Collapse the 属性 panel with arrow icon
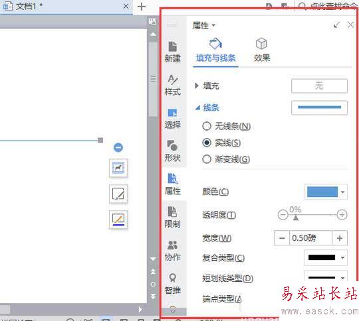359x321 pixels. (x=336, y=25)
